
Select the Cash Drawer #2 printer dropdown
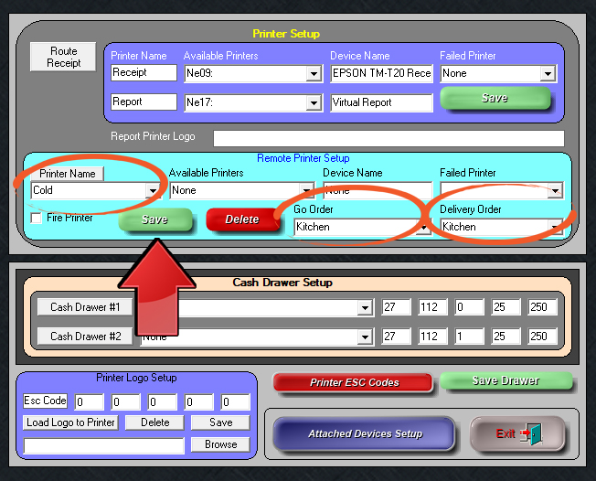pyautogui.click(x=364, y=337)
